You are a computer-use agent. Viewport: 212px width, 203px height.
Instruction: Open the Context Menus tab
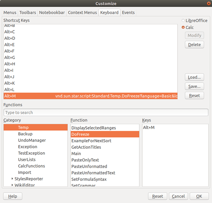pos(82,13)
